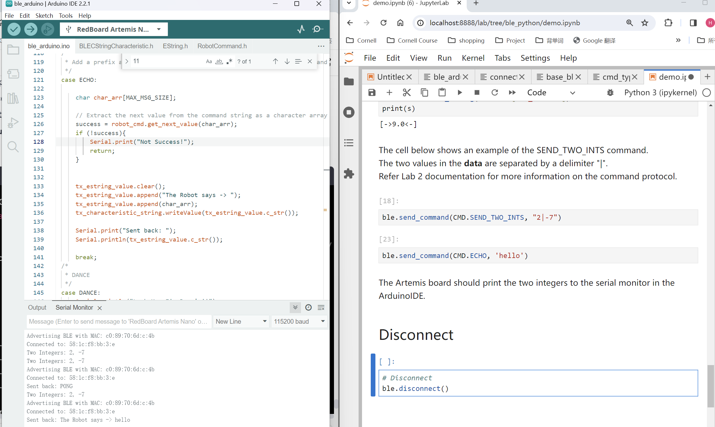The image size is (715, 427).
Task: Expand the replace field chevron in find widget
Action: tap(127, 61)
